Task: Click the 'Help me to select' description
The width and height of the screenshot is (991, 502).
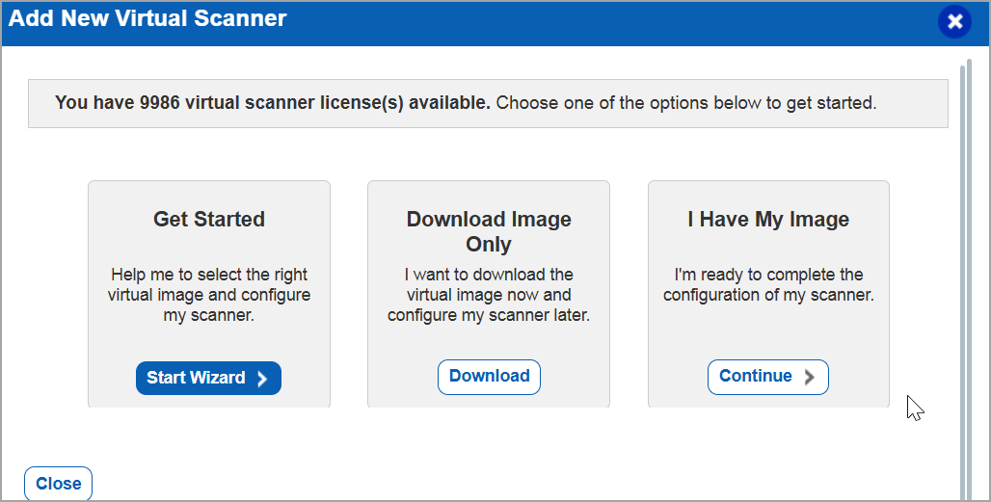Action: click(x=209, y=295)
